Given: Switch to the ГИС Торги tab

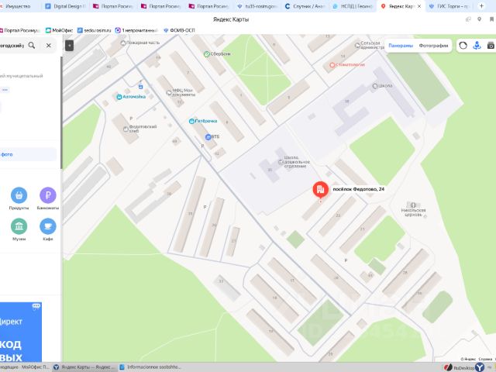Looking at the screenshot, I should [x=449, y=6].
